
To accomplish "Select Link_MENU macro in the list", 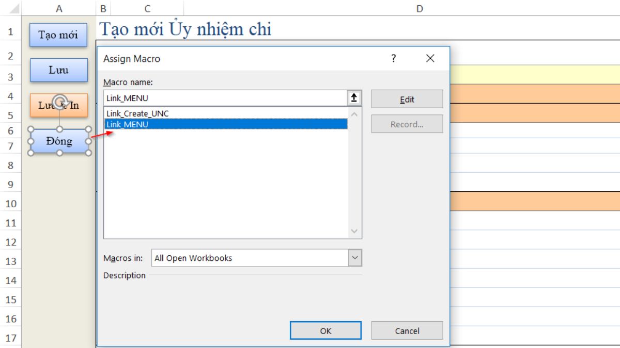I will click(127, 124).
